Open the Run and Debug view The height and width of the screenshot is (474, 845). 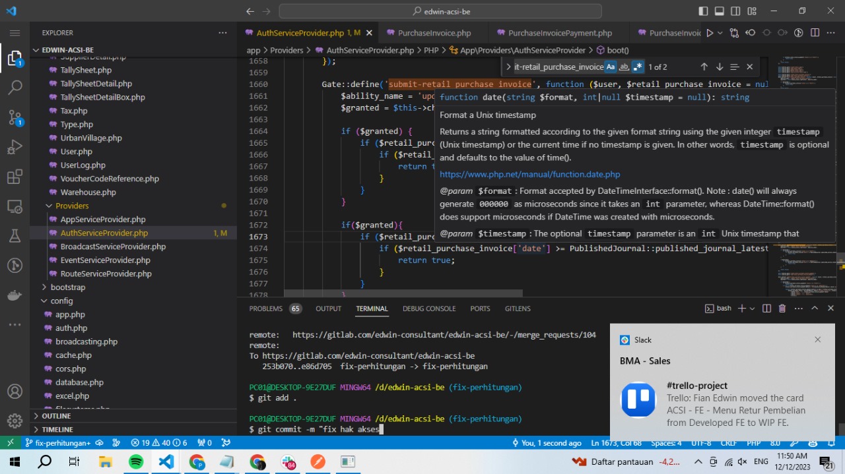click(15, 147)
